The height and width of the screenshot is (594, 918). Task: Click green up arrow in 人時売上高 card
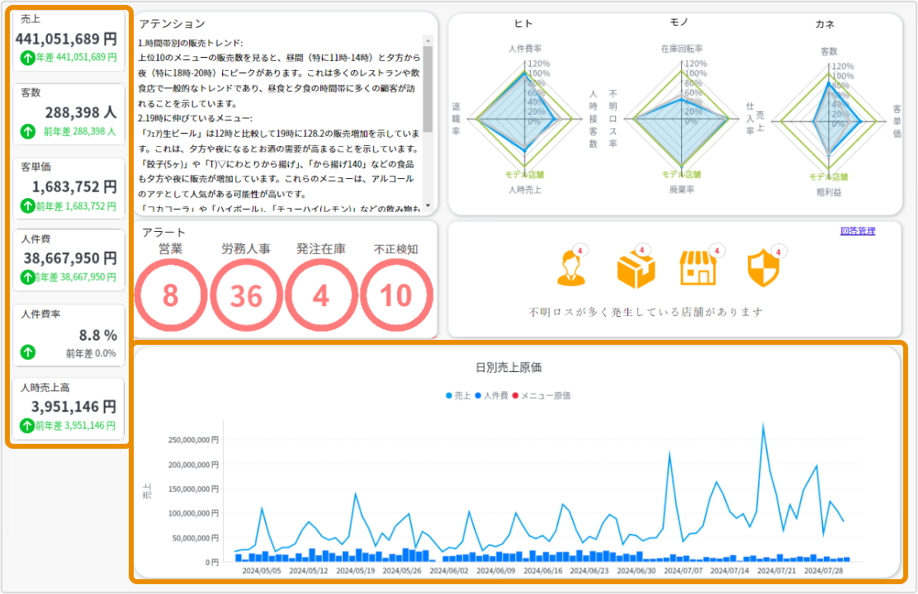(27, 426)
